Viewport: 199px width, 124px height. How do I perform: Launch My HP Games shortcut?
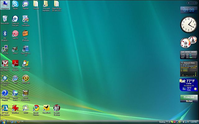[x=15, y=95]
